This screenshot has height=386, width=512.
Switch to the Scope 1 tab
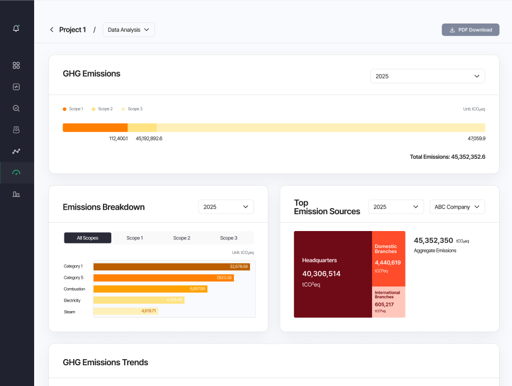[x=134, y=238]
